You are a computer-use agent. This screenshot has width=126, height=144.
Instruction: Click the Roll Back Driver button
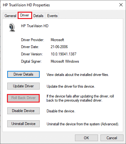23,98
